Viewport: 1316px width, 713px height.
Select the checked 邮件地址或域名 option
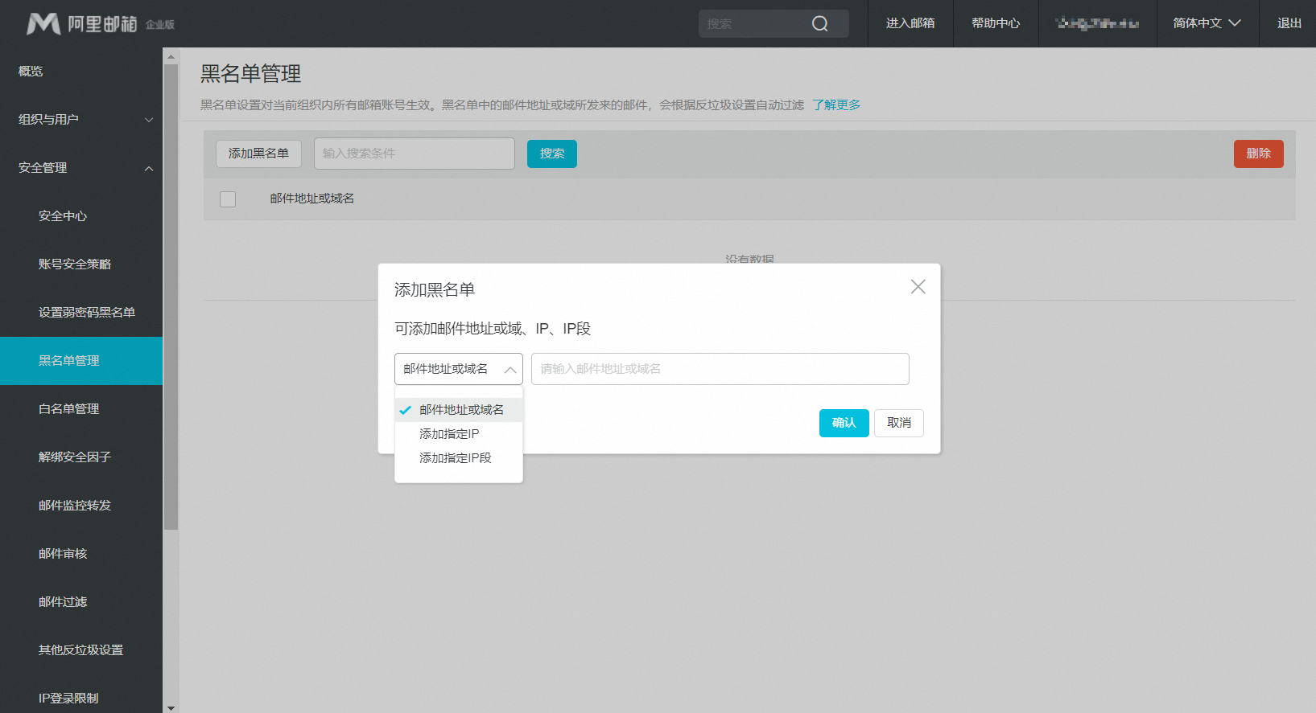point(460,410)
